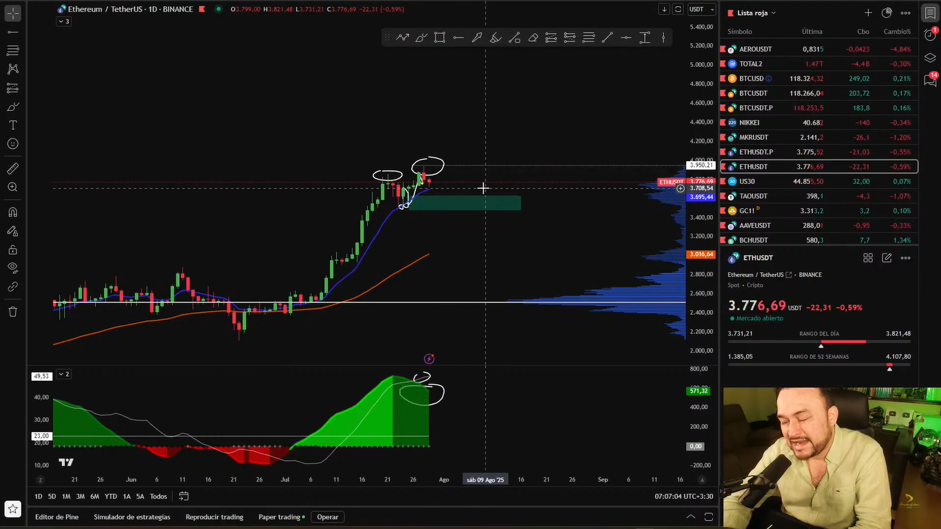Select the 5D time range
The height and width of the screenshot is (529, 941).
click(x=52, y=496)
